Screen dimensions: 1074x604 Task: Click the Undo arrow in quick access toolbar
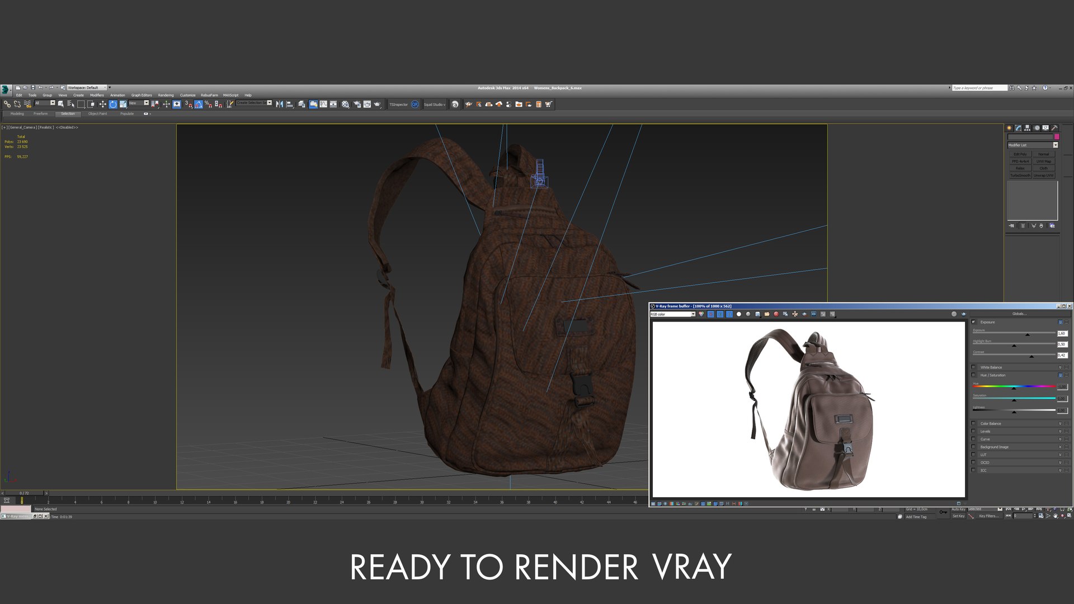[x=40, y=88]
